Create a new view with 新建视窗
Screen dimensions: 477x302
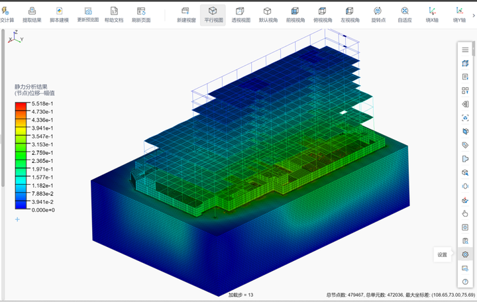click(186, 14)
